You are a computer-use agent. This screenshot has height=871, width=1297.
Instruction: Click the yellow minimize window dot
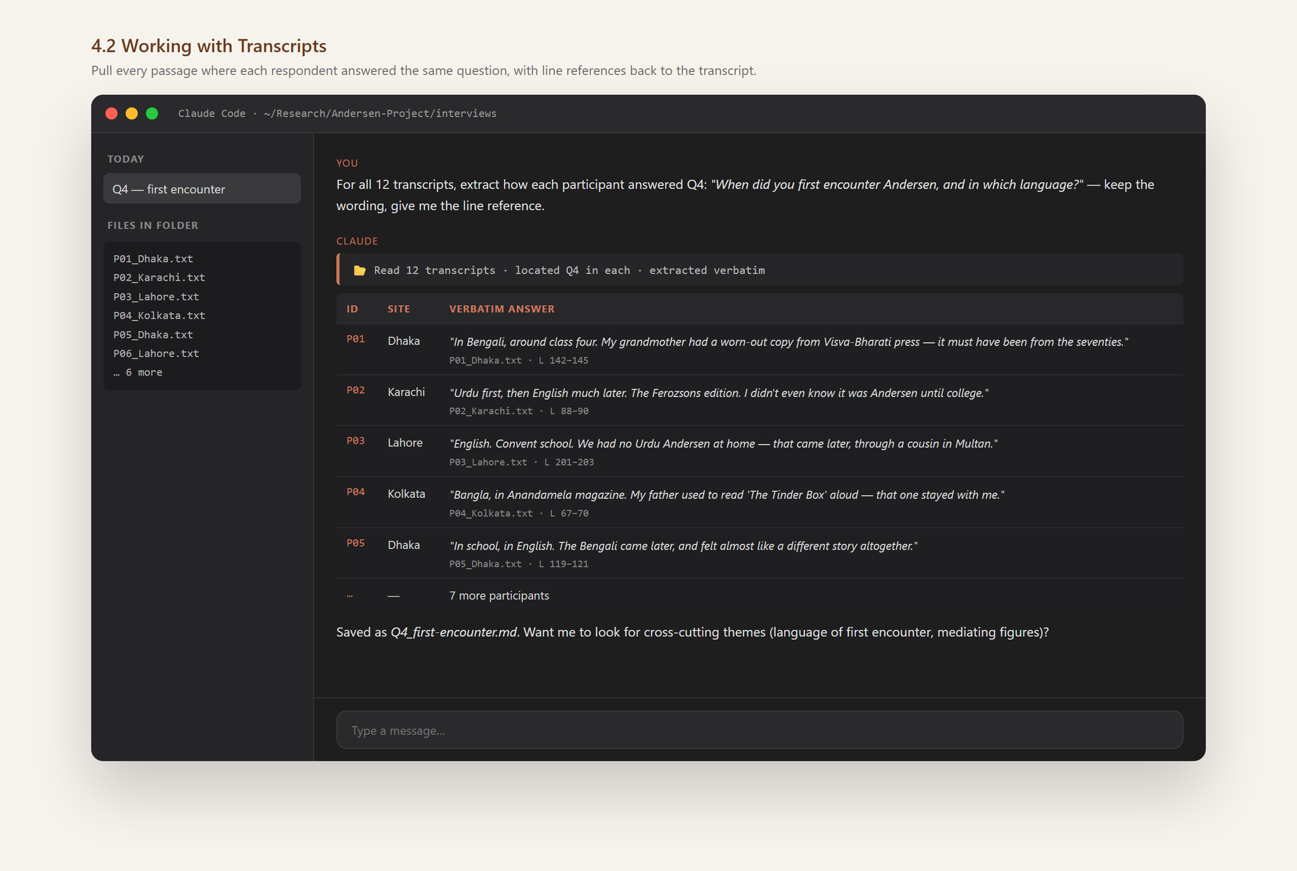click(x=132, y=113)
